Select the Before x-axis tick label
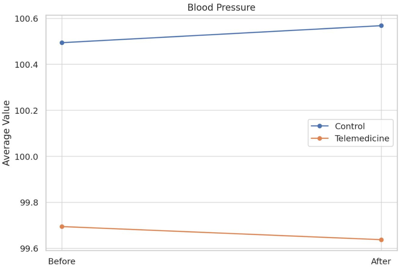Screen dimensions: 400x268 [x=62, y=262]
